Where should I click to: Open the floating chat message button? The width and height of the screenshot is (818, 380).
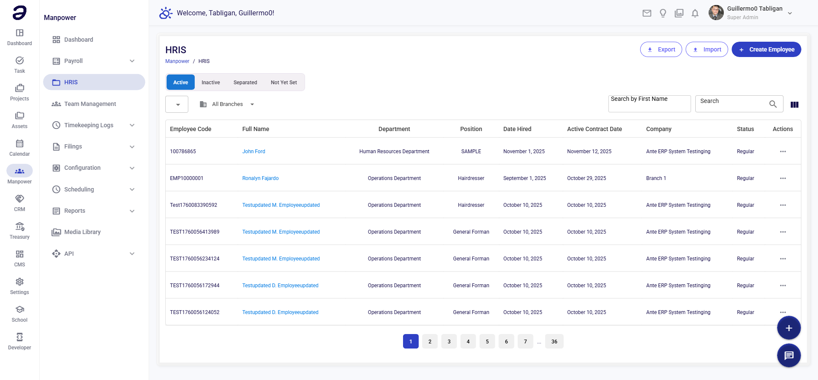click(789, 355)
